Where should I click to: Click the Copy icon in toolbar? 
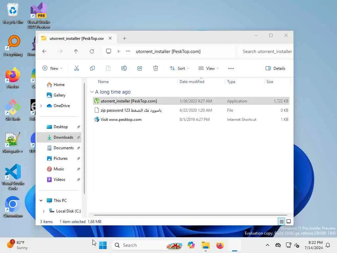pyautogui.click(x=92, y=69)
